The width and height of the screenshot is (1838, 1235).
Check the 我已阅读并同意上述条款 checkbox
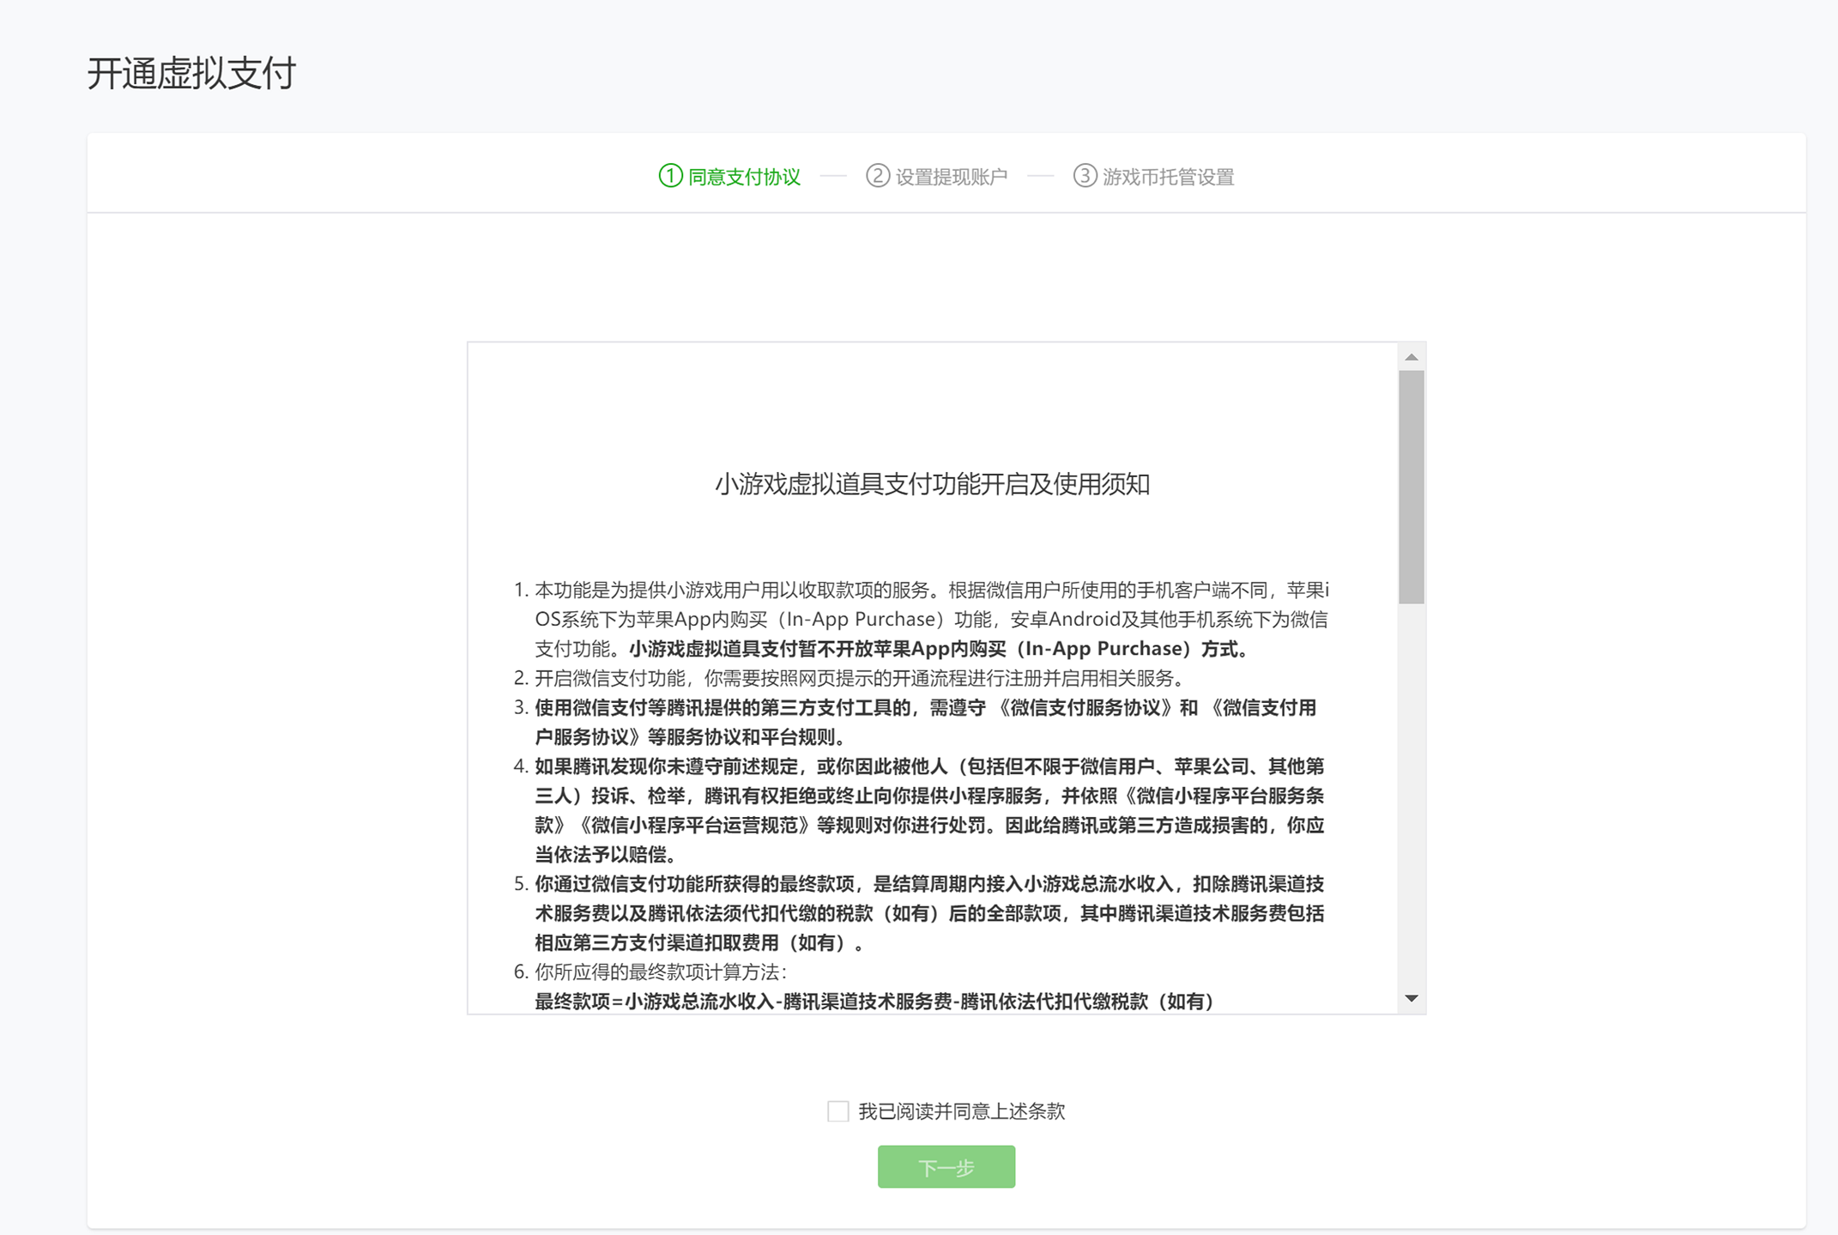coord(837,1111)
